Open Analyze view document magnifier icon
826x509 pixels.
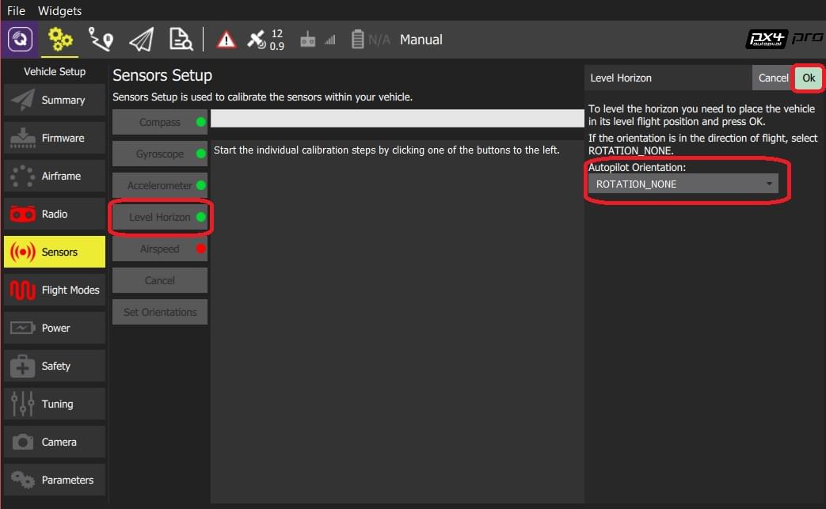click(x=181, y=40)
